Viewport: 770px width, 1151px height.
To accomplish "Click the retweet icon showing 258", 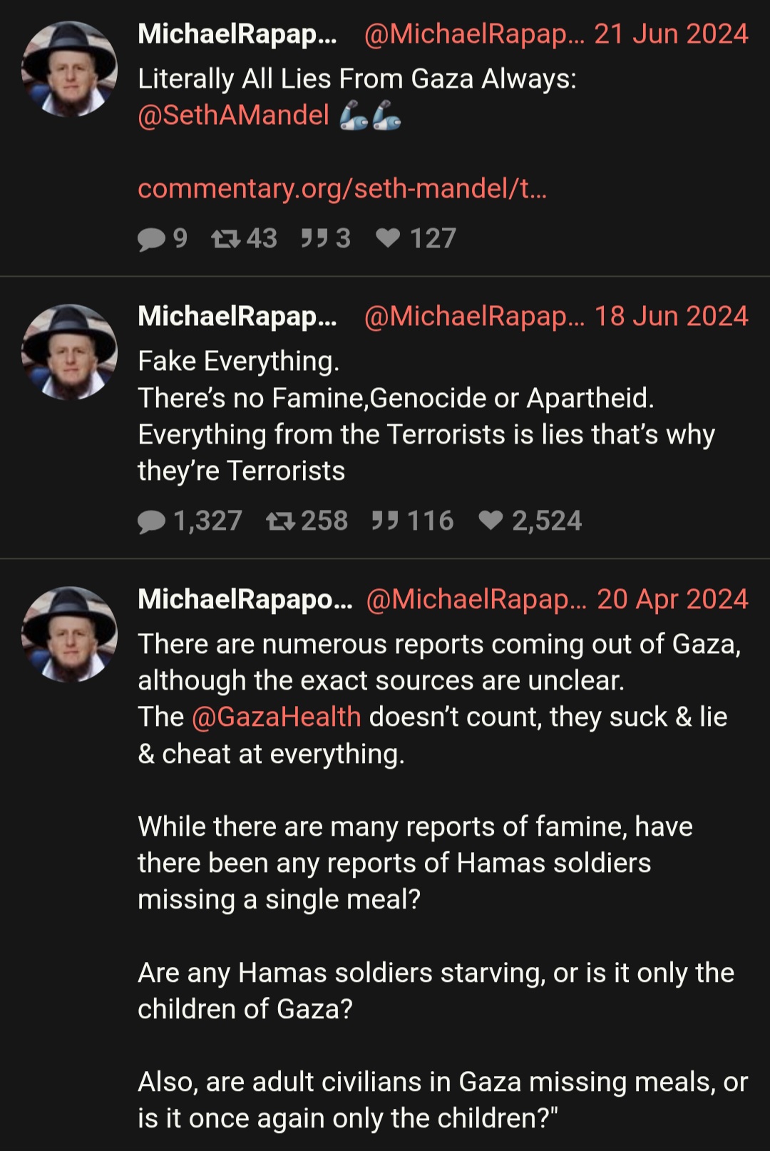I will [280, 521].
